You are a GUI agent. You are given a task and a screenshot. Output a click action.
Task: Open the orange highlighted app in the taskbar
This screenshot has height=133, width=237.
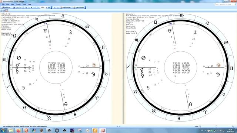pyautogui.click(x=95, y=130)
